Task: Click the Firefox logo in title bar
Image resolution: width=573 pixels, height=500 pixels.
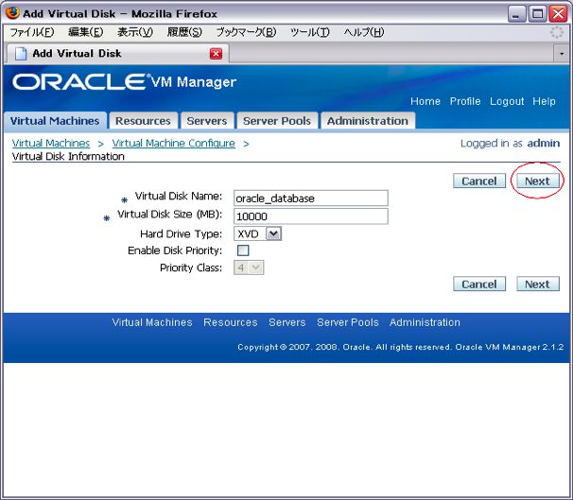Action: [12, 13]
